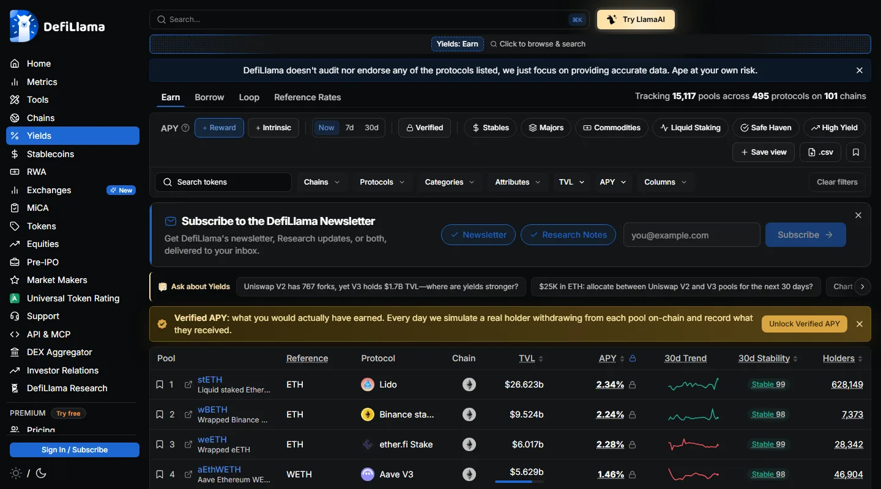Screen dimensions: 881x489
Task: Open the Chains filter dropdown
Action: click(322, 182)
